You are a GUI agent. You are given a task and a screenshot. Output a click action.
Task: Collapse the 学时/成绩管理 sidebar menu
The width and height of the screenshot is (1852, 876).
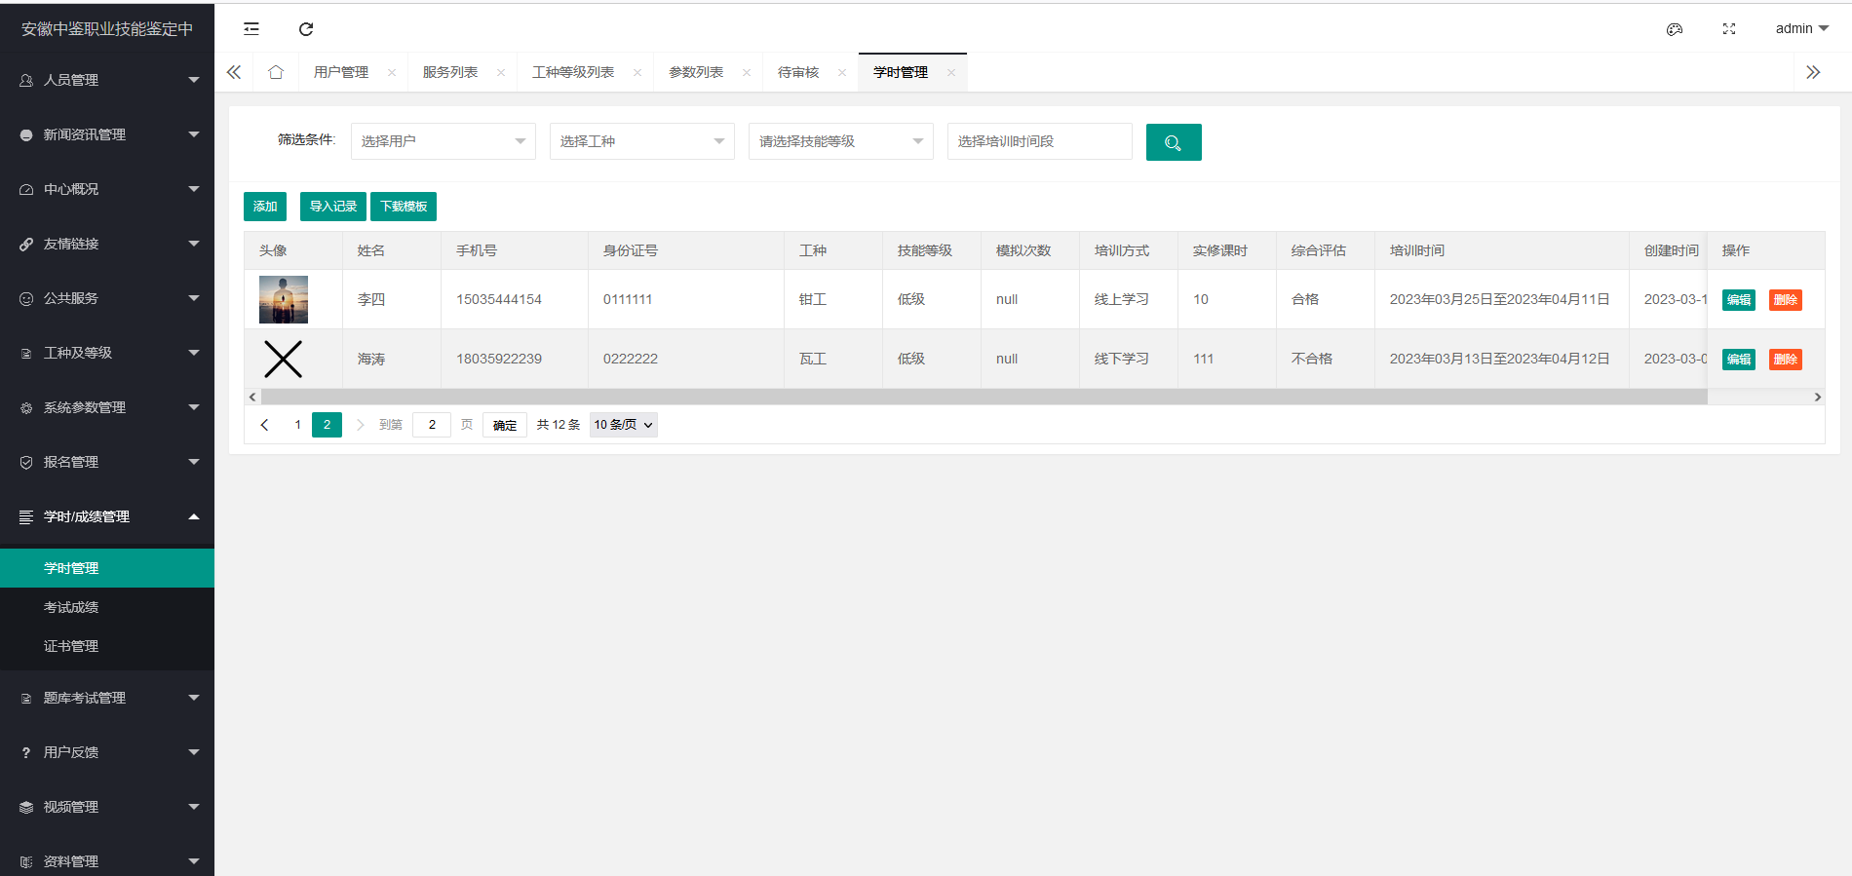click(x=107, y=516)
